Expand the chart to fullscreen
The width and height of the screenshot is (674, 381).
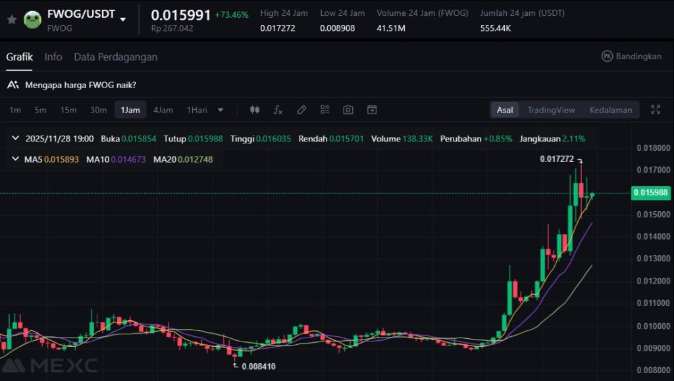tap(656, 110)
